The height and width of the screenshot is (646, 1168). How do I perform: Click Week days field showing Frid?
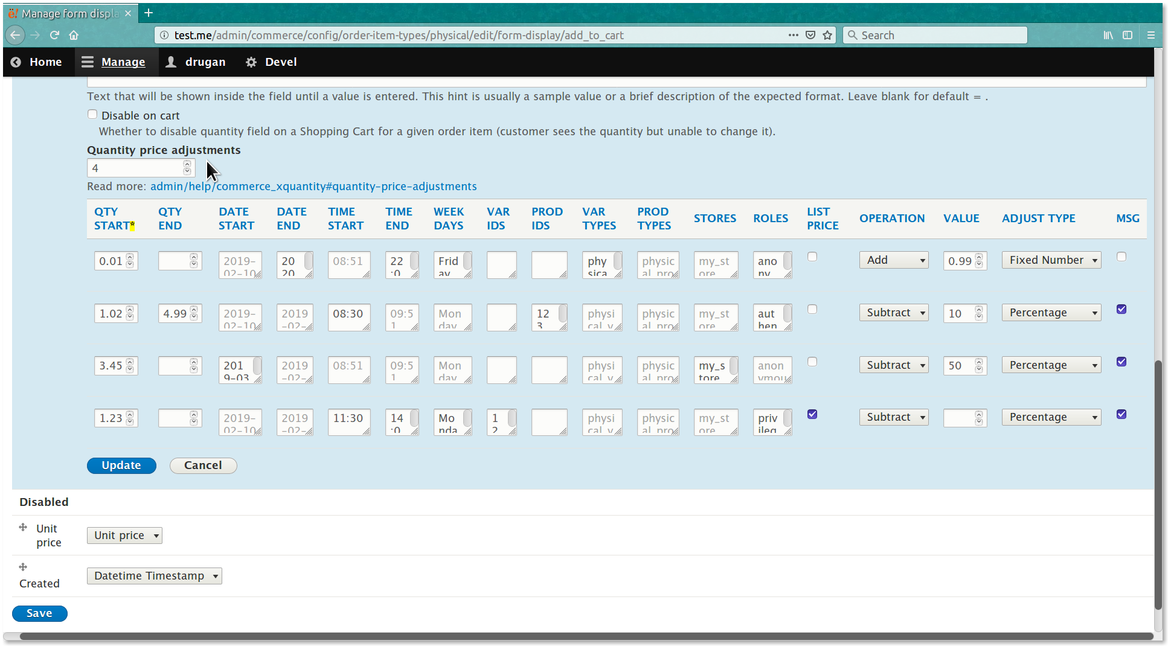pyautogui.click(x=452, y=265)
